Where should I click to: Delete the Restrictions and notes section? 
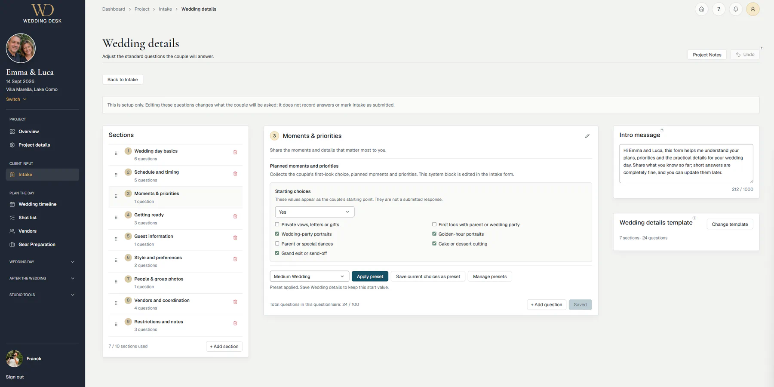point(235,323)
